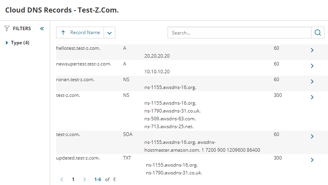The height and width of the screenshot is (185, 328).
Task: Open details arrow for ronan.test-z.com. NS record
Action: coord(312,82)
